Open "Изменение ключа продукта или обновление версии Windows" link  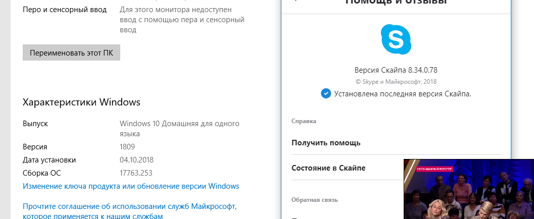[x=131, y=186]
